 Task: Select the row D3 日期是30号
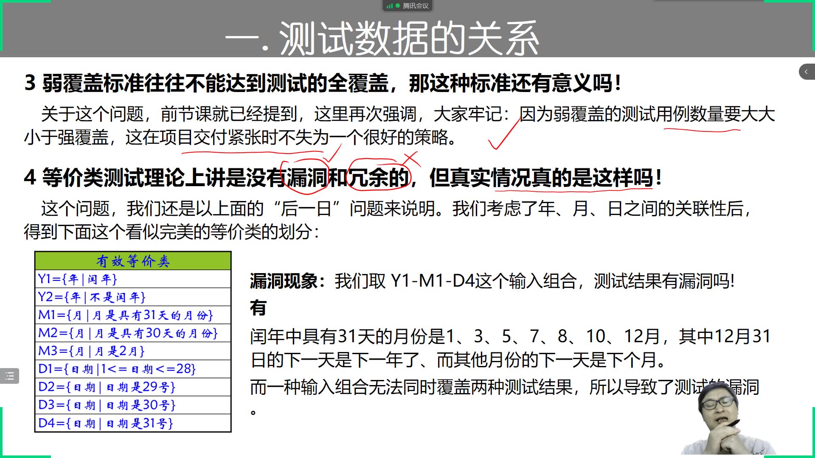point(133,405)
